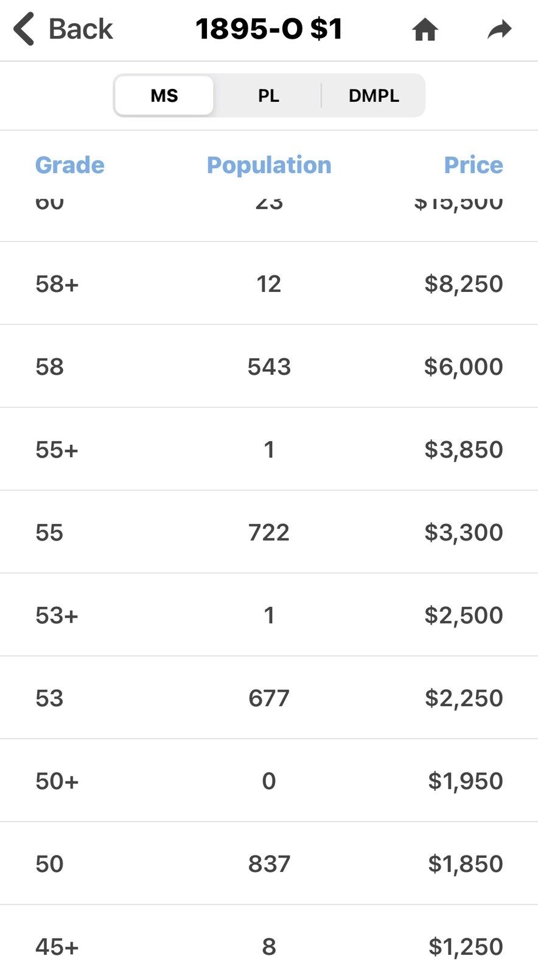538x975 pixels.
Task: Tap population 722 for grade 55
Action: [x=269, y=533]
